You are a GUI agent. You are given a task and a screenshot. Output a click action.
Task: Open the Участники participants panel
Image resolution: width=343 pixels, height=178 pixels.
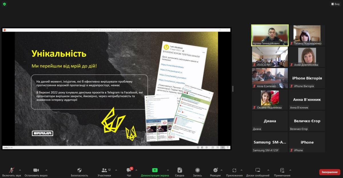(x=104, y=171)
